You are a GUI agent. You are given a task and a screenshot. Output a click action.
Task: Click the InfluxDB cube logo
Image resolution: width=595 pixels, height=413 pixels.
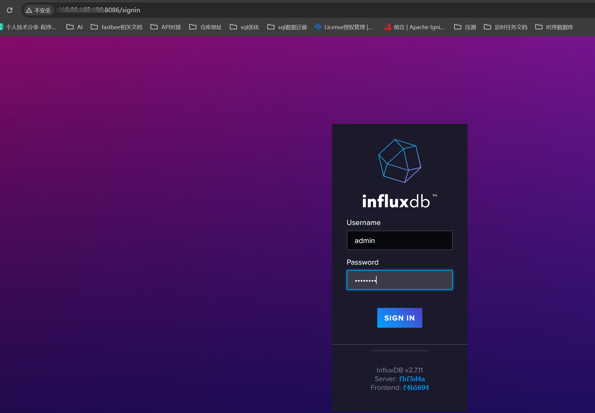pyautogui.click(x=399, y=161)
